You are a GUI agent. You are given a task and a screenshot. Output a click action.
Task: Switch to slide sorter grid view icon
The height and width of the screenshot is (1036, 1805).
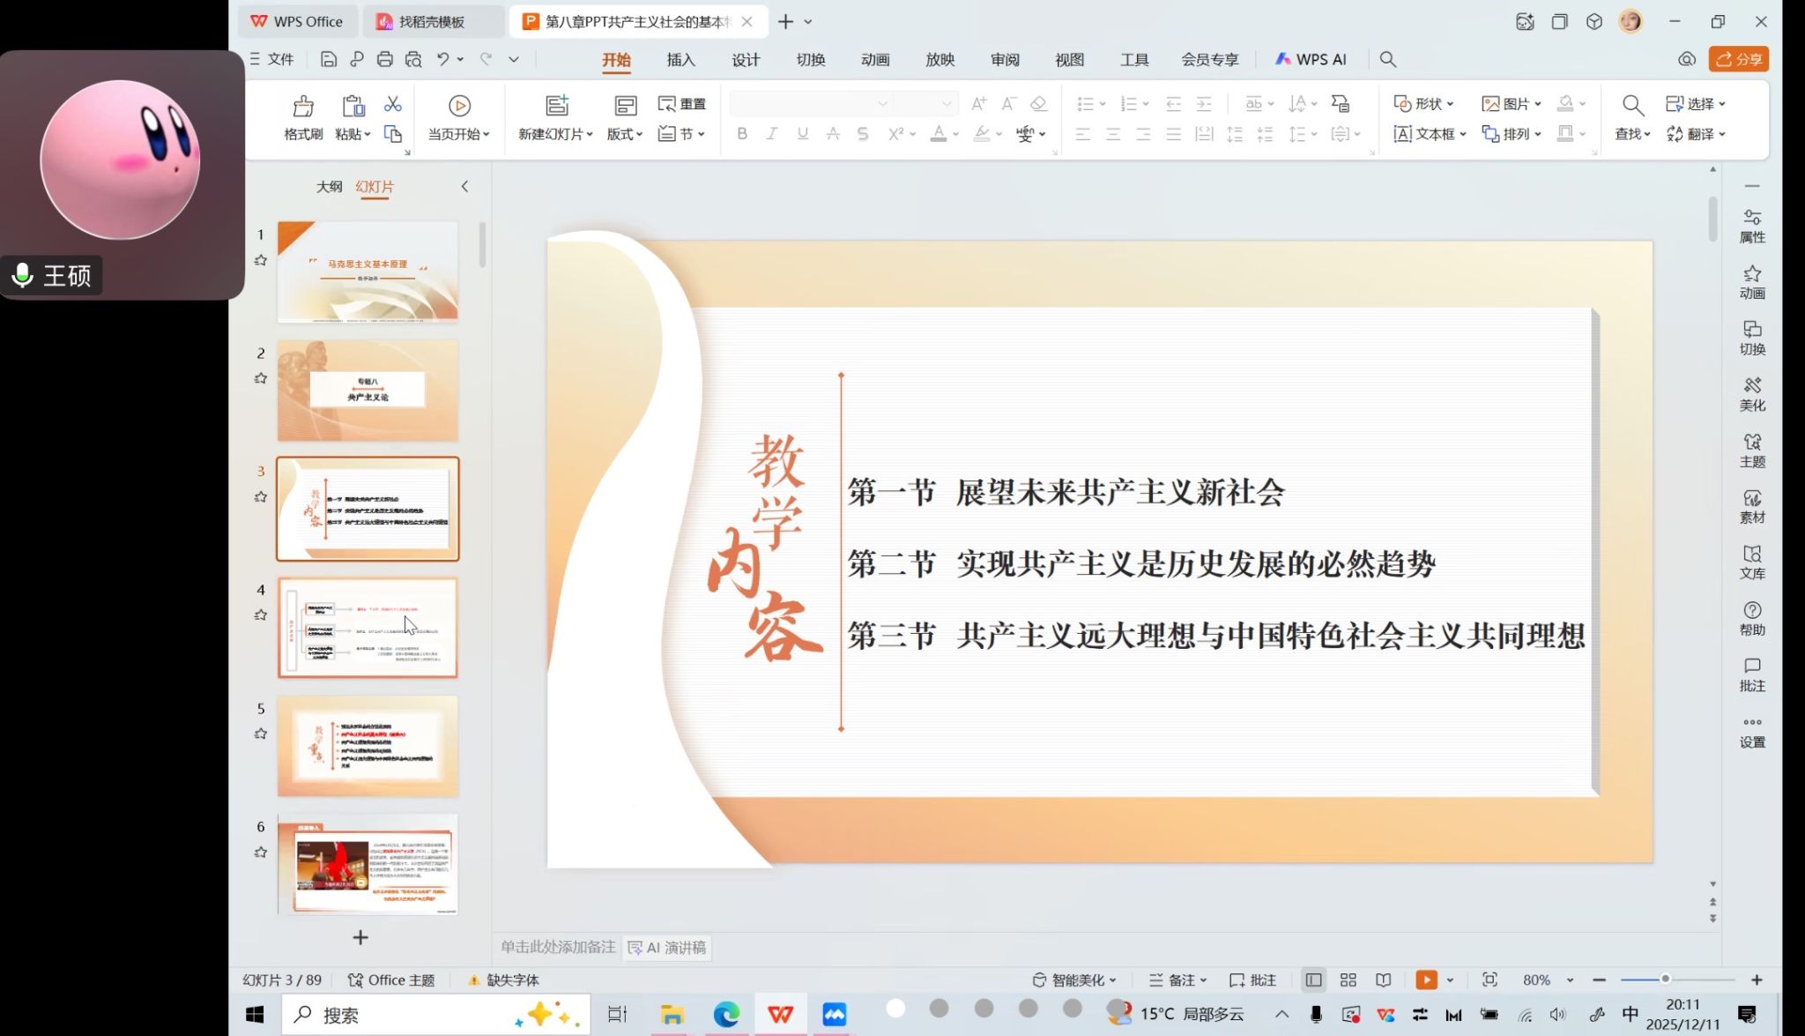1348,980
